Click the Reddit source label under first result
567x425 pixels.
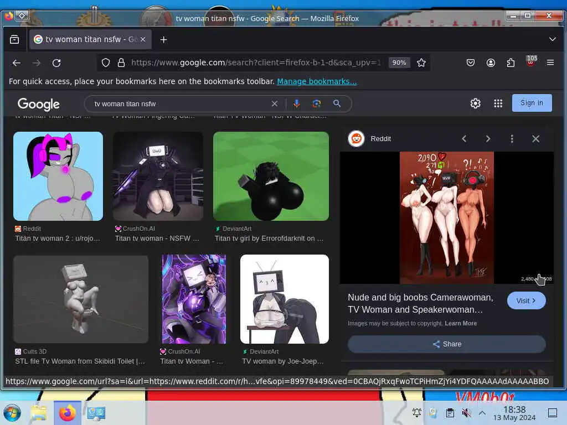click(28, 229)
